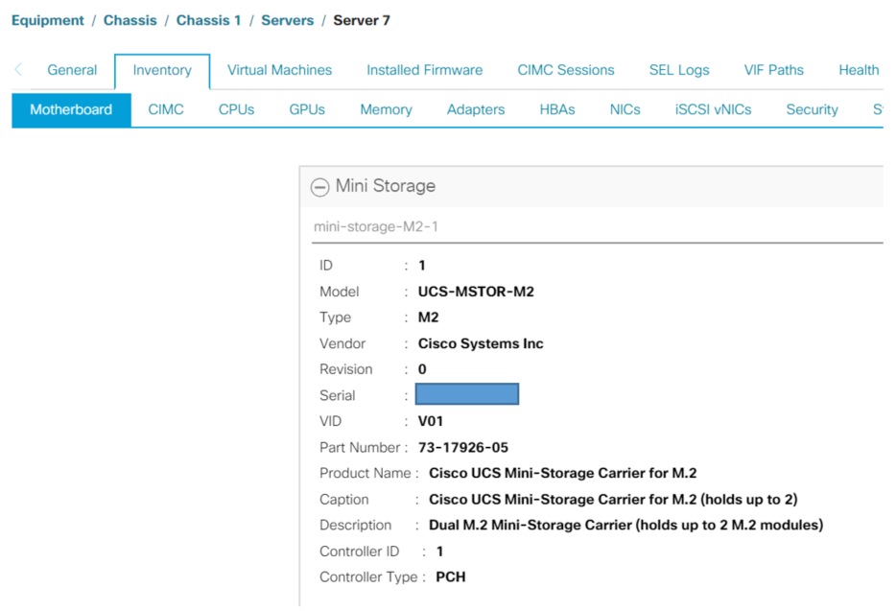Open the CIMC Sessions tab

click(x=565, y=69)
